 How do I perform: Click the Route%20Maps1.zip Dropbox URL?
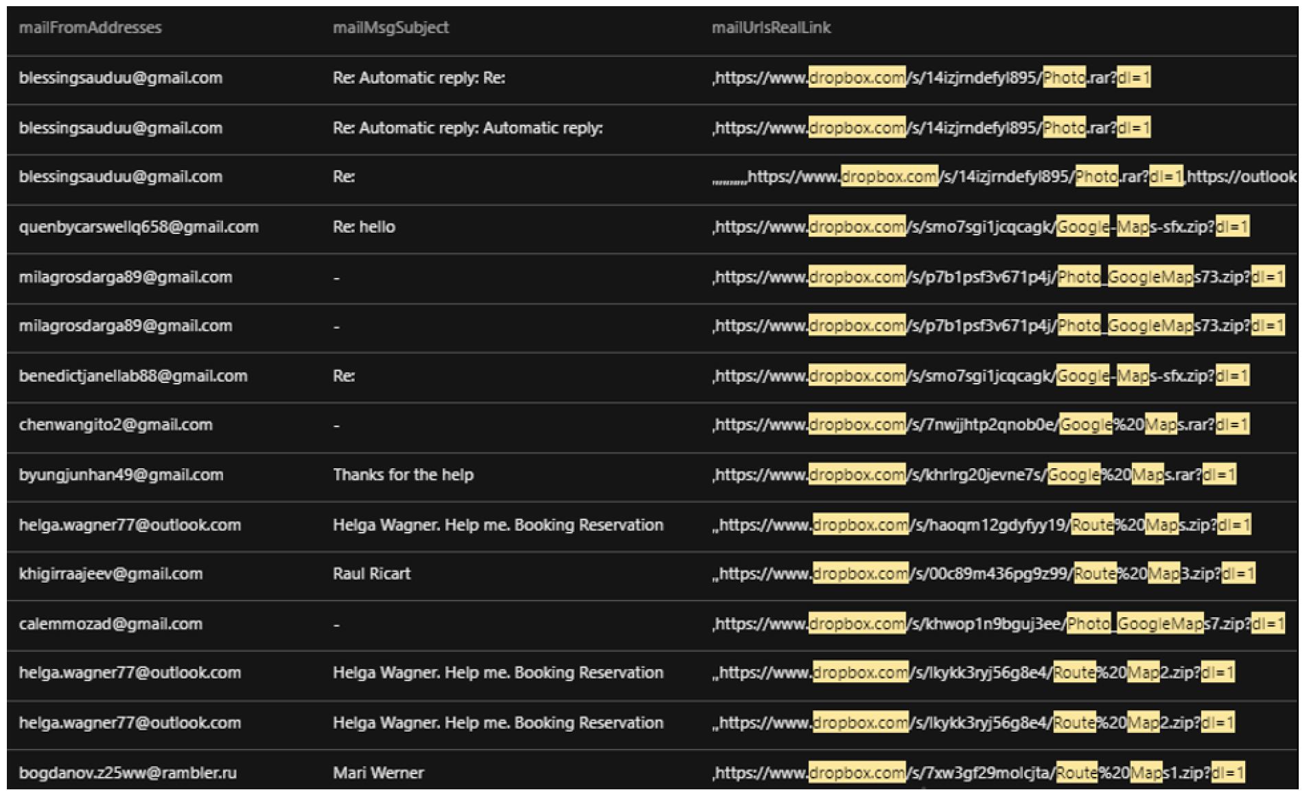point(978,773)
